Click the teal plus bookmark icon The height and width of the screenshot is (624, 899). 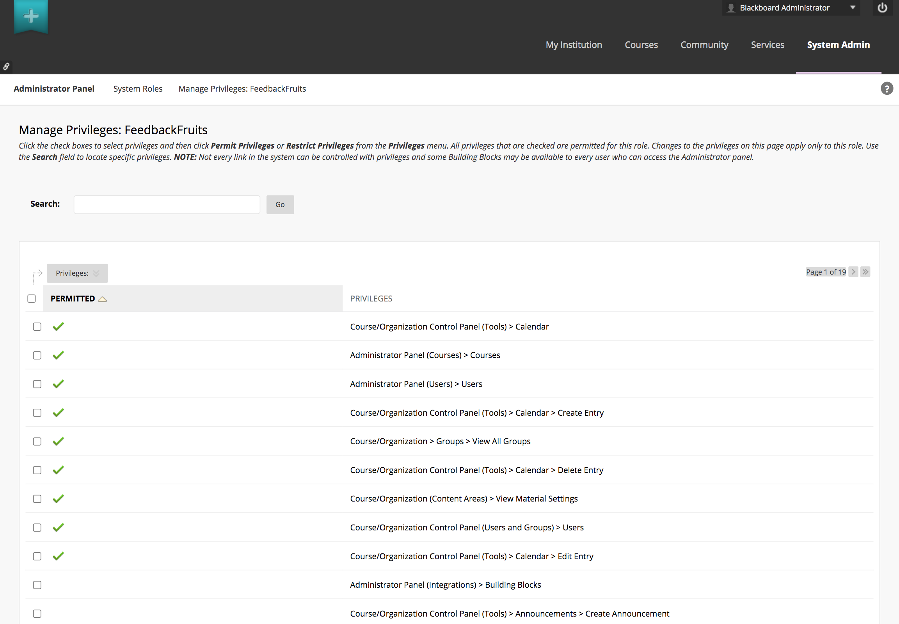coord(31,16)
